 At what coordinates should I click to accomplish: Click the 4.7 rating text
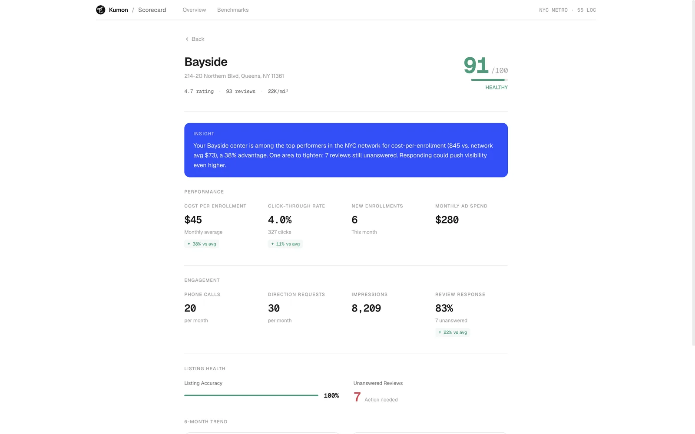pyautogui.click(x=199, y=92)
